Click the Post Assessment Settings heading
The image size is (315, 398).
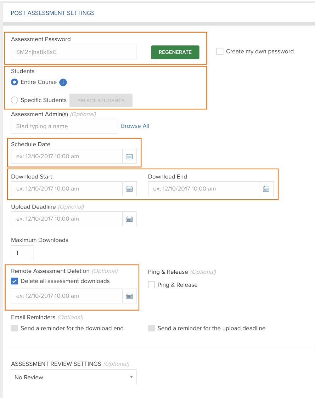tap(52, 13)
